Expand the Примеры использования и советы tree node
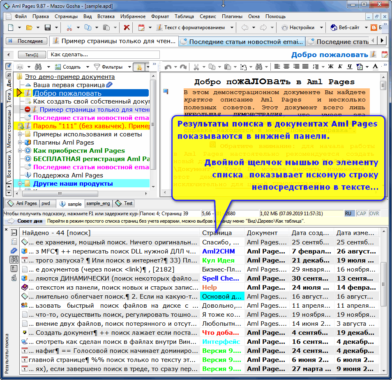Viewport: 392px width, 380px height. pos(20,134)
